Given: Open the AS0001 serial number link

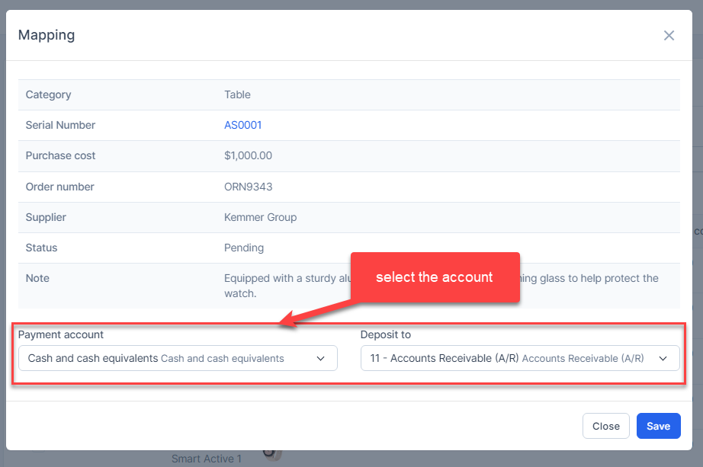Looking at the screenshot, I should [x=242, y=125].
